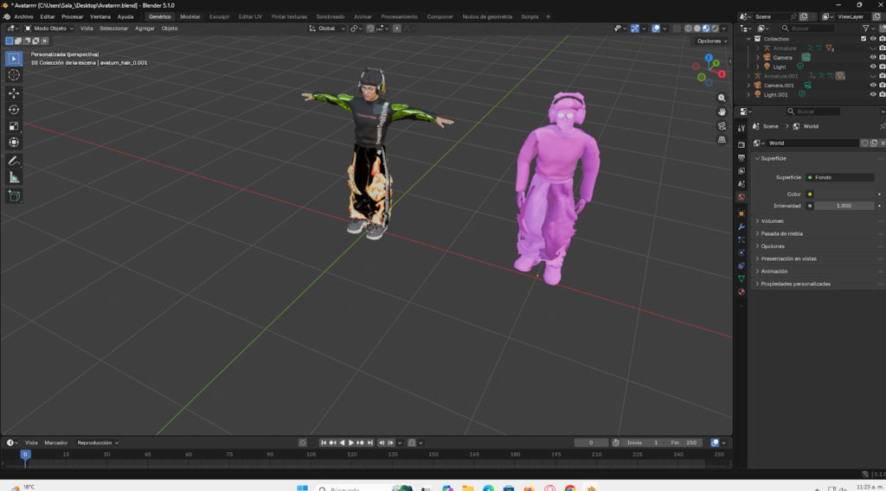Screen dimensions: 886x491
Task: Open the Reproducción dropdown in timeline
Action: click(98, 443)
